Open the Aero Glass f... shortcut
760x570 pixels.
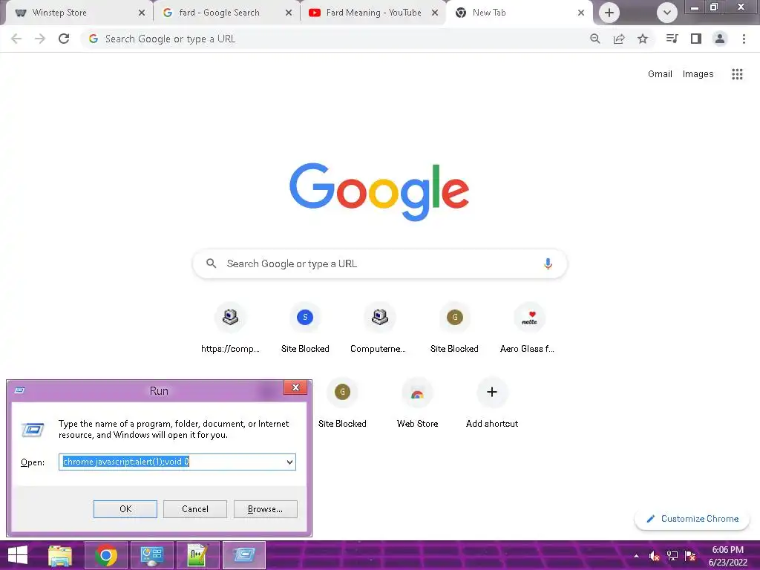528,327
